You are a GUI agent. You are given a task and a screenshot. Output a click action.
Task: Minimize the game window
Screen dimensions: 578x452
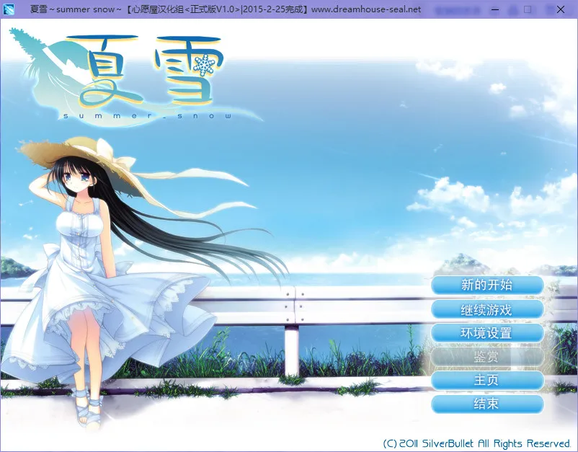point(494,9)
